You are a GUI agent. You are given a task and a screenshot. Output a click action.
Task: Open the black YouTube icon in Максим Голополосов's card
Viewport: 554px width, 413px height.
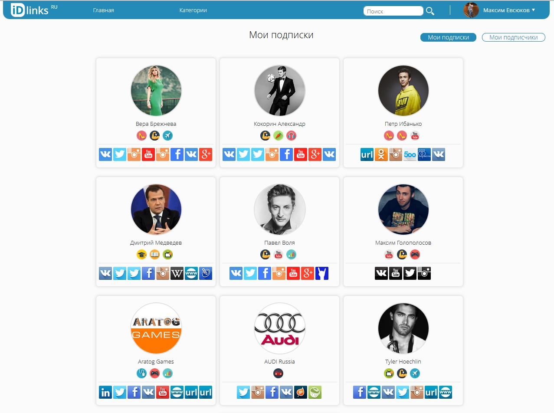point(396,273)
